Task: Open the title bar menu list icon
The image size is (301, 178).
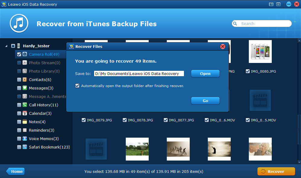Action: pyautogui.click(x=278, y=4)
